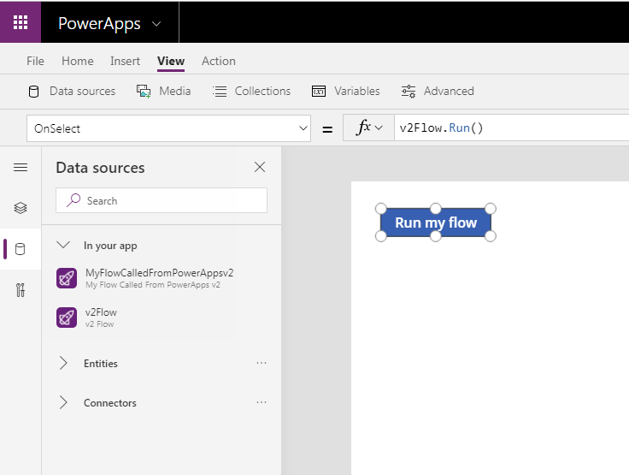Select the Data sources cylinder sidebar icon
The height and width of the screenshot is (475, 629).
(x=20, y=249)
